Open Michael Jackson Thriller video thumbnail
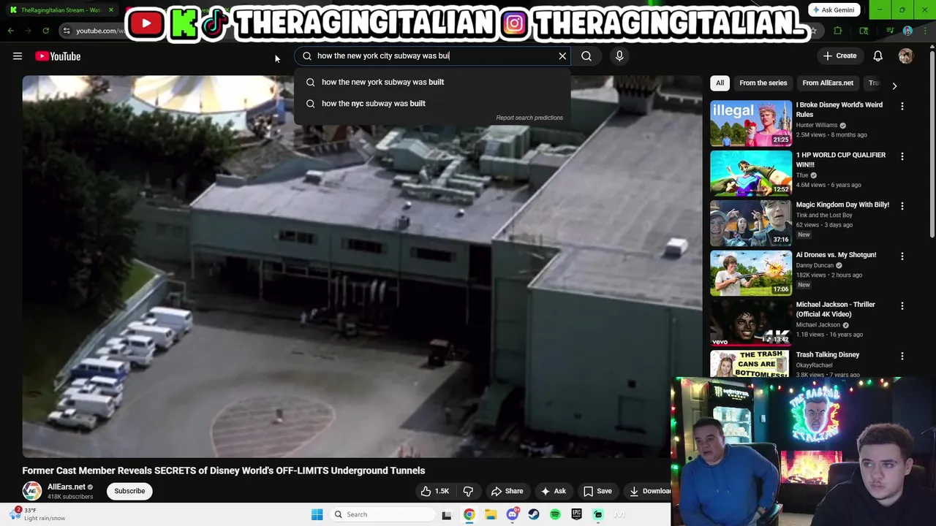The width and height of the screenshot is (936, 526). [x=751, y=323]
